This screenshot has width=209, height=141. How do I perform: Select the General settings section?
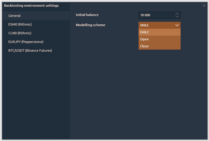(x=14, y=16)
